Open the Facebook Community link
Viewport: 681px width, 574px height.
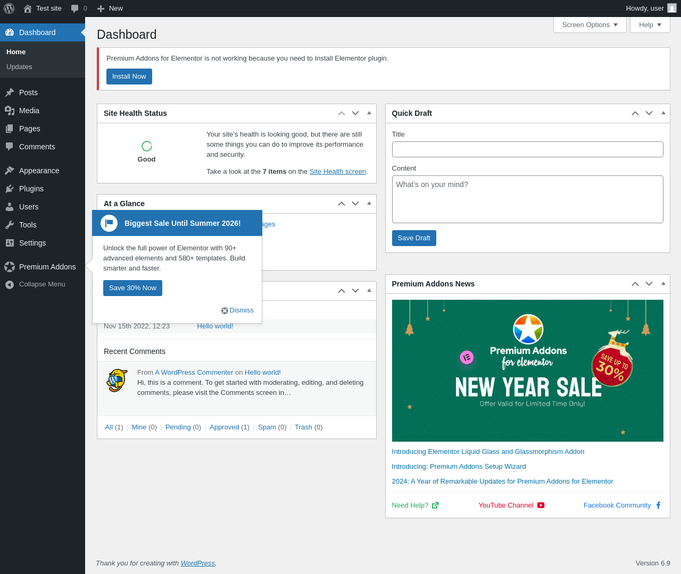(617, 505)
